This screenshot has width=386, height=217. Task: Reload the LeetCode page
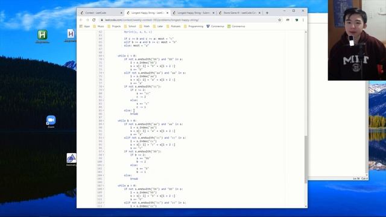coord(94,20)
